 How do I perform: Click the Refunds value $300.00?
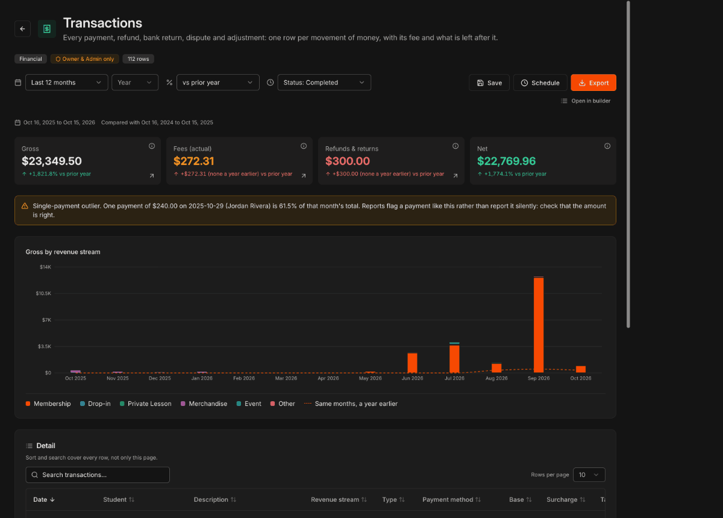tap(348, 161)
